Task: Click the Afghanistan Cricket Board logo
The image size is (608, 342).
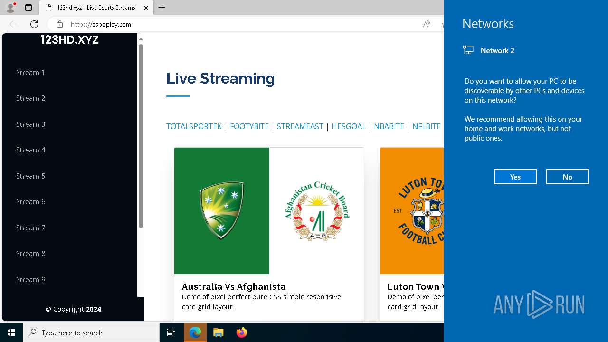Action: [317, 211]
